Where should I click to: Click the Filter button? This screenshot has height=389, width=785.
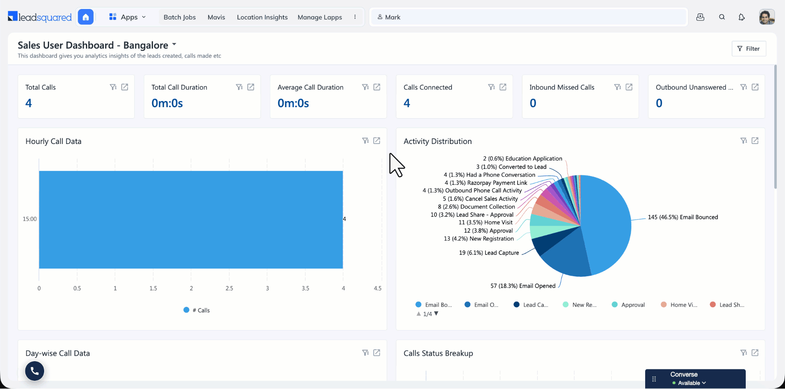tap(749, 49)
